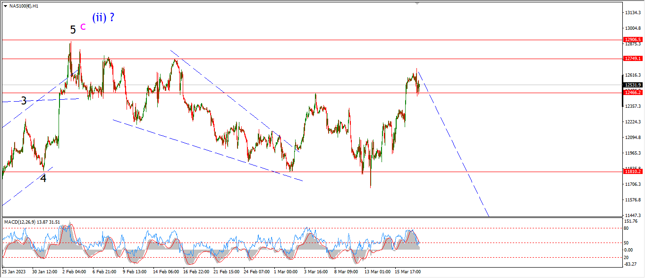Select the wave 3 text label
Image resolution: width=645 pixels, height=278 pixels.
(24, 100)
